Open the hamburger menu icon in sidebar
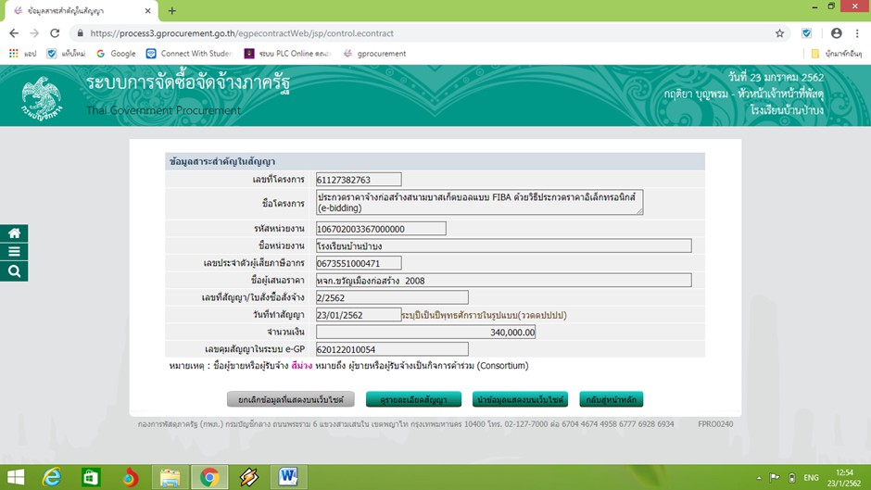Viewport: 871px width, 490px height. pos(14,252)
